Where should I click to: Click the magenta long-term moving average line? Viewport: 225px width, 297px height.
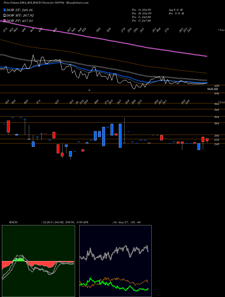104,40
